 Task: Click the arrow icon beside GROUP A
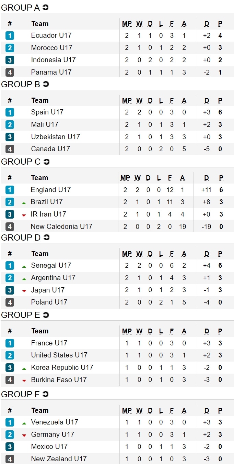click(45, 8)
